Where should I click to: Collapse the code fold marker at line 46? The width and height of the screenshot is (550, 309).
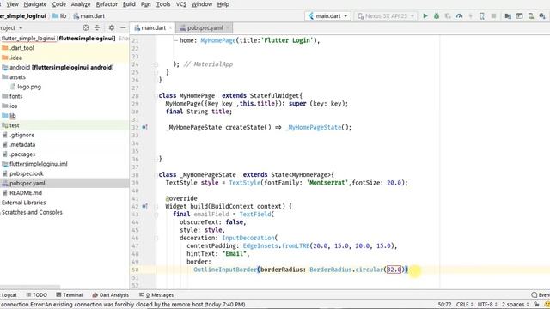click(x=156, y=239)
